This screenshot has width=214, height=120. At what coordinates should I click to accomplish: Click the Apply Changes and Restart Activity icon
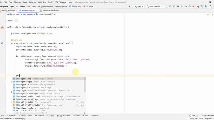click(x=170, y=6)
